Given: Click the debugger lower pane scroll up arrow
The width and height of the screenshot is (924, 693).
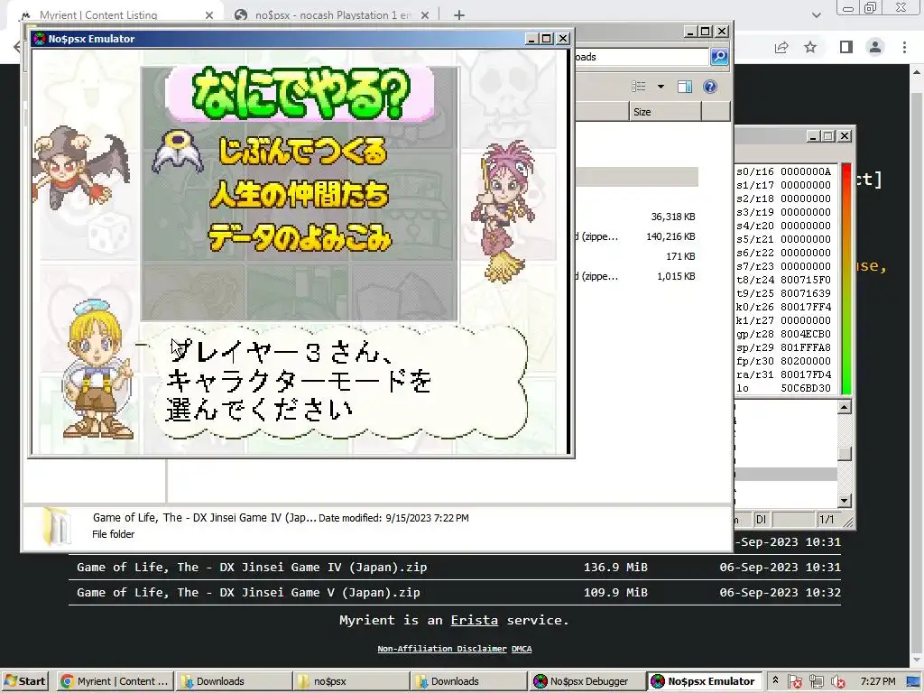Looking at the screenshot, I should (845, 407).
